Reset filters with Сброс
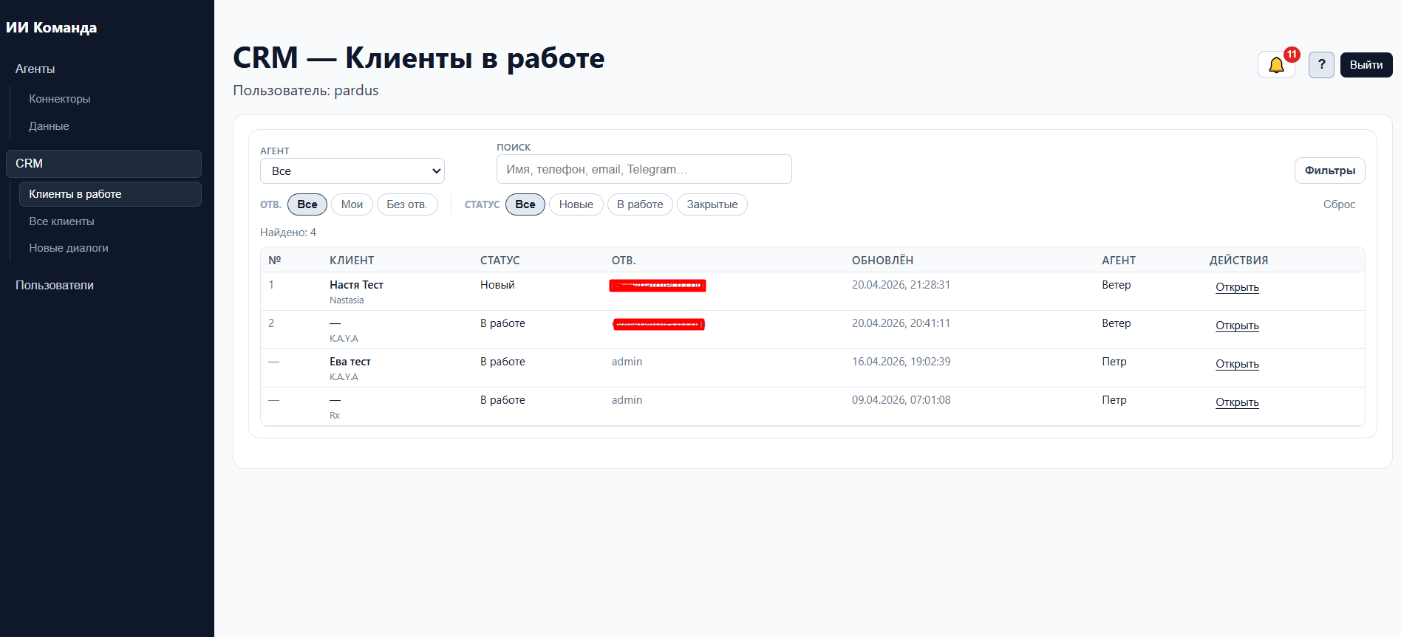The height and width of the screenshot is (637, 1401). 1339,204
